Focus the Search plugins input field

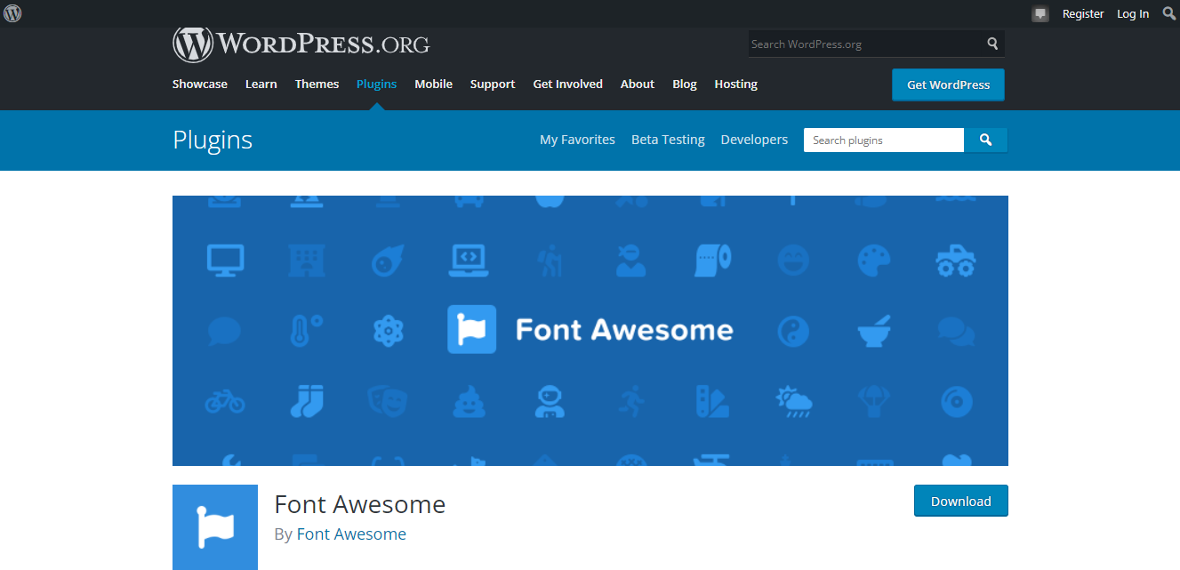coord(884,140)
